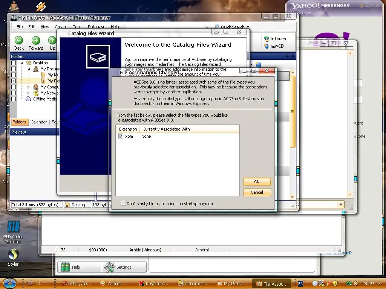Open the Create menu in ACDSee
386x289 pixels.
pos(61,27)
